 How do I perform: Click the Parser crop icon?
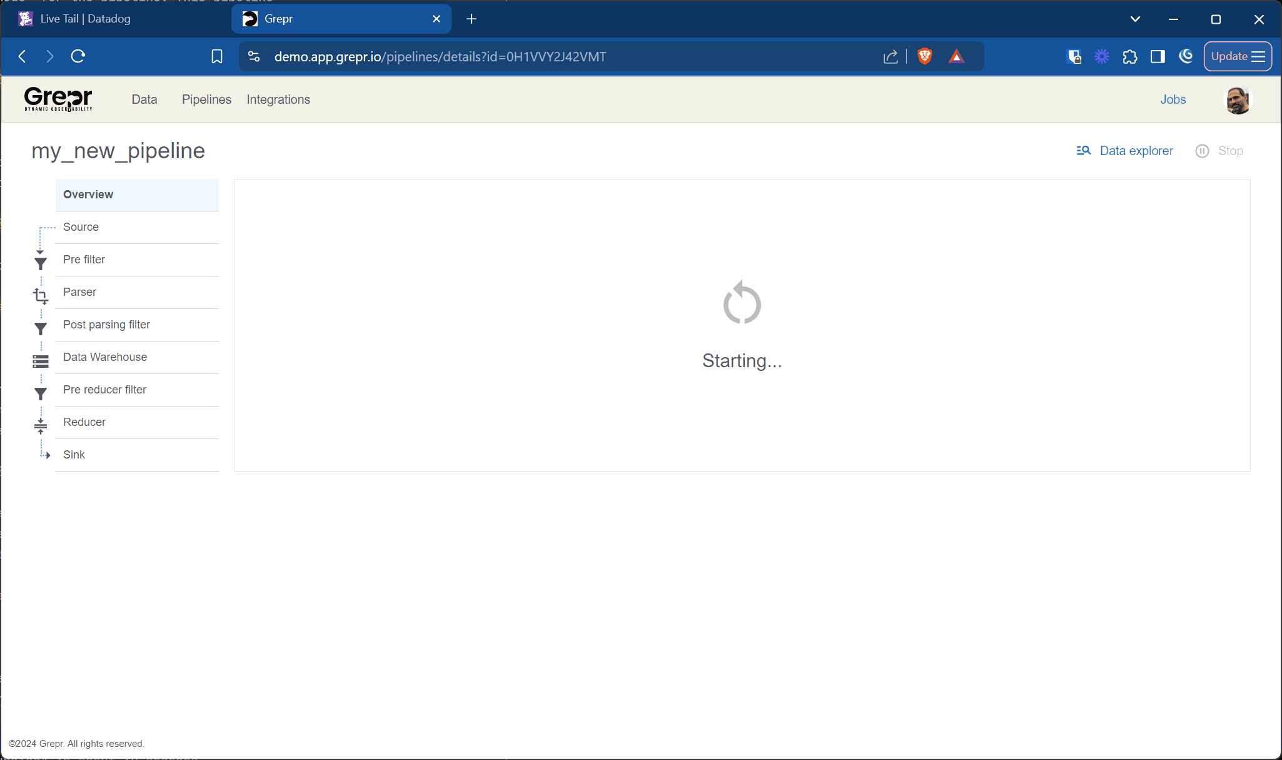coord(41,296)
